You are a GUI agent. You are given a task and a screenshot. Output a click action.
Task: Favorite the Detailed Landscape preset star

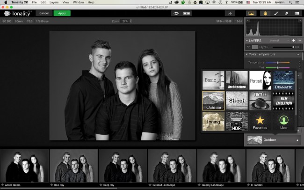click(150, 185)
